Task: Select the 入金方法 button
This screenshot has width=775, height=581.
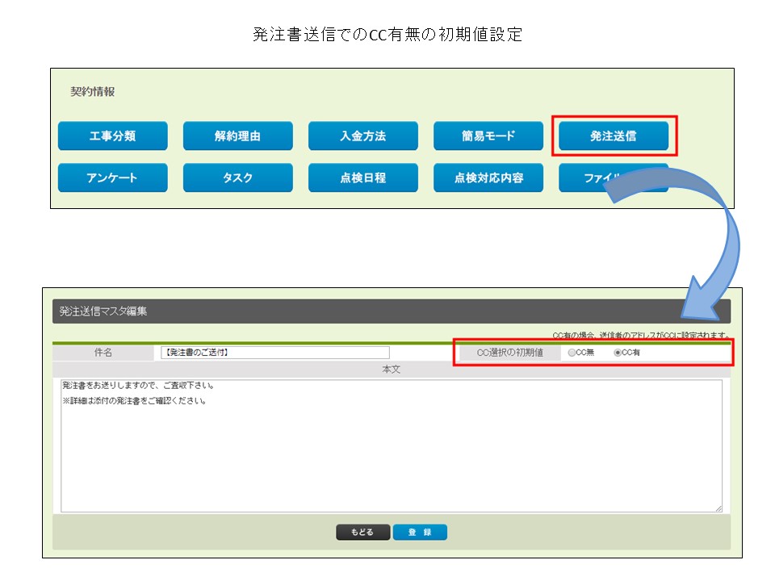Action: point(362,136)
